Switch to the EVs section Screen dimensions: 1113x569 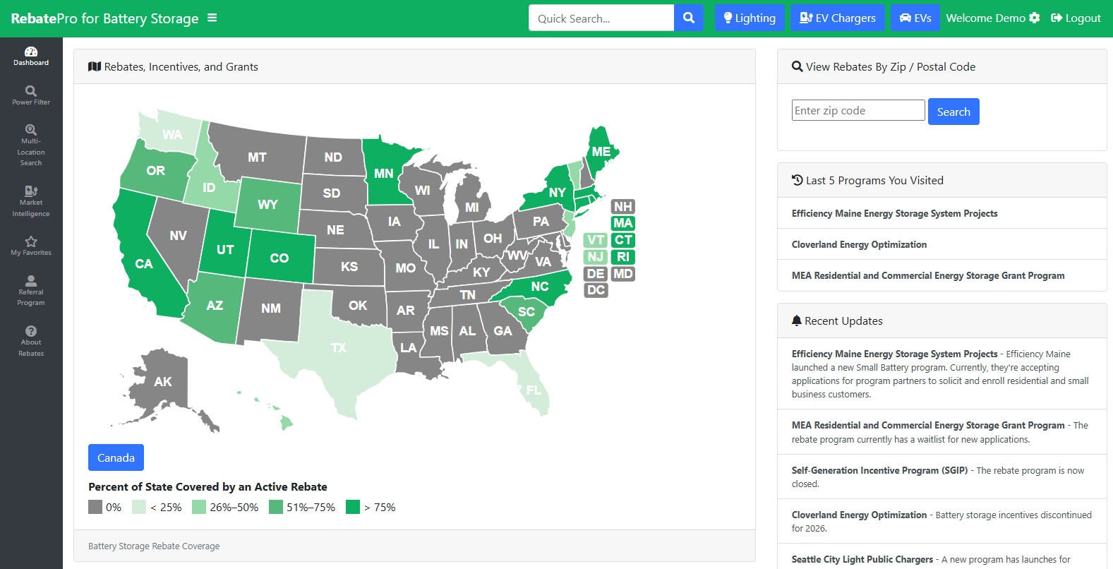[x=915, y=18]
